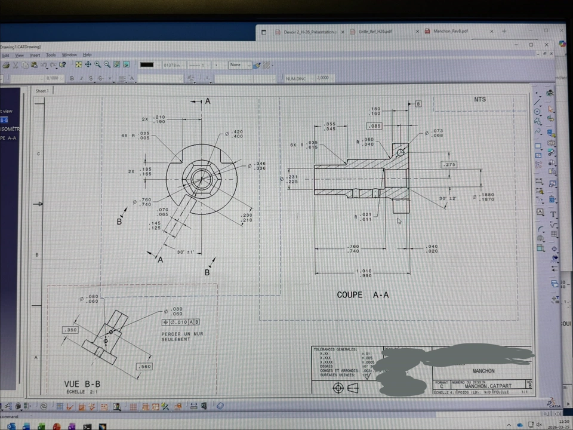Click the black line color swatch
The image size is (573, 430).
[147, 64]
